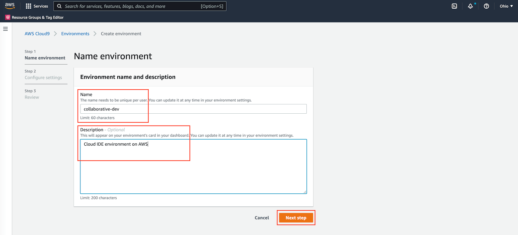This screenshot has height=235, width=518.
Task: Click the Next step button
Action: (296, 218)
